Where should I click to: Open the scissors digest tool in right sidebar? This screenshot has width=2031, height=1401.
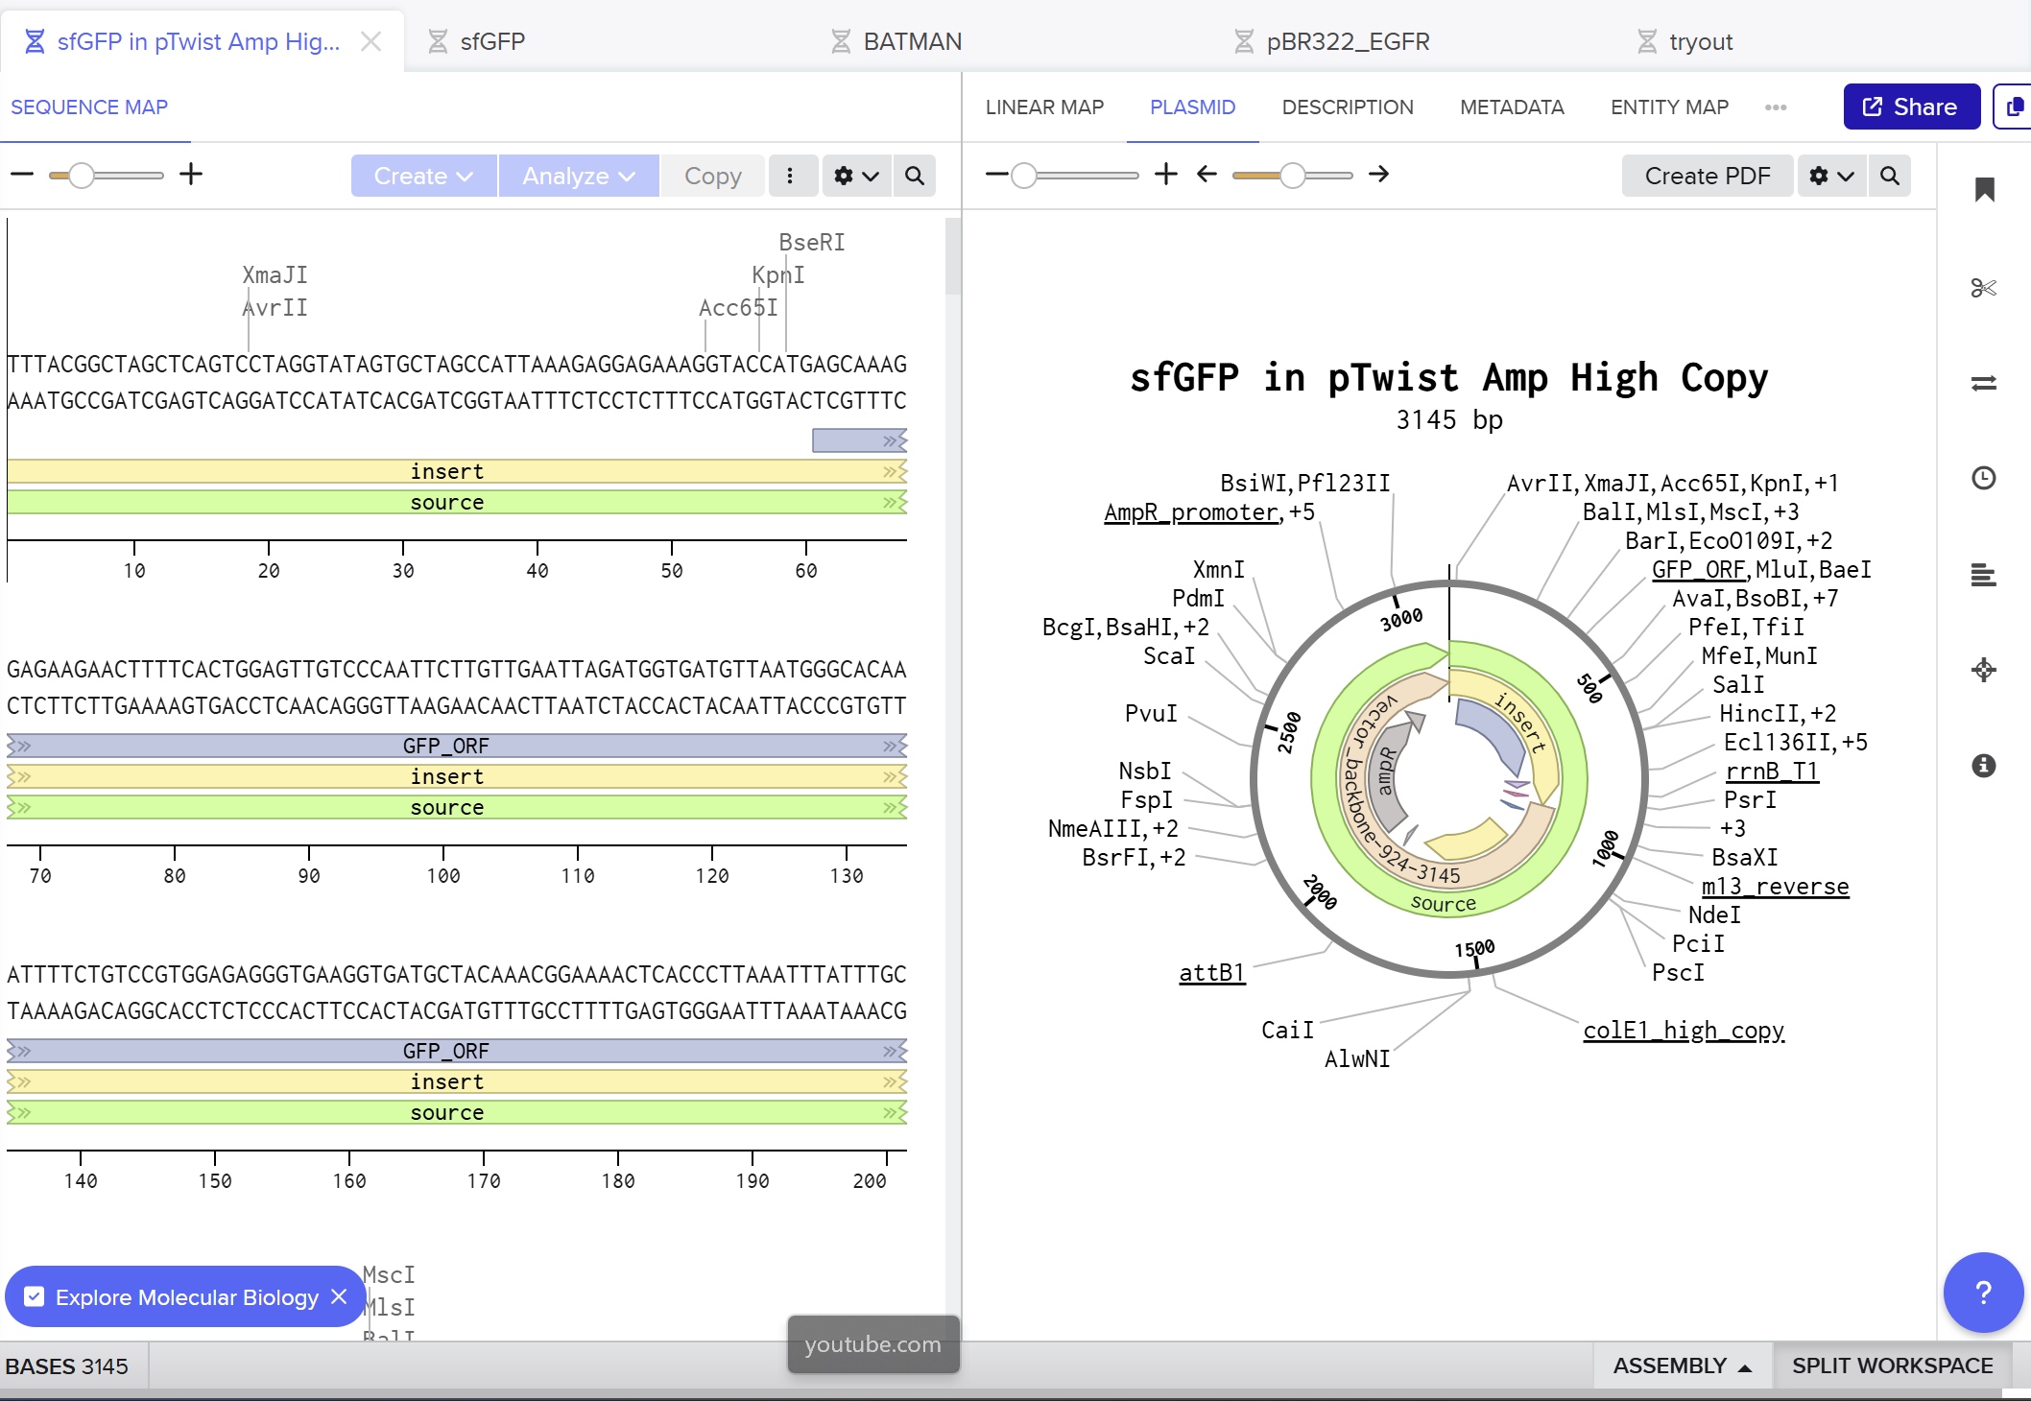[1983, 288]
